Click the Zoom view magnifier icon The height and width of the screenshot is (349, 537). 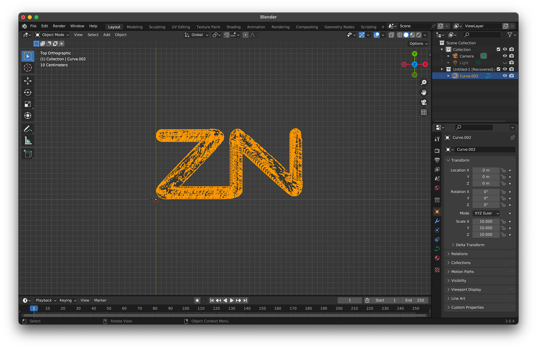tap(424, 82)
